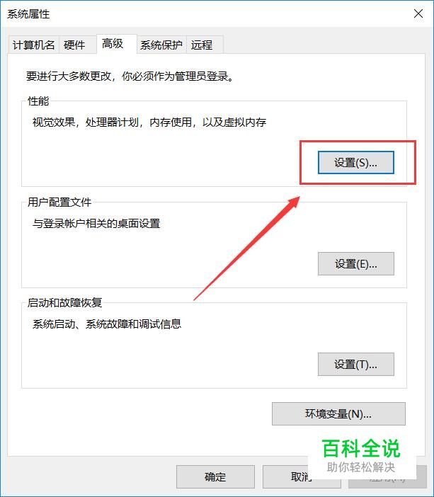Image resolution: width=434 pixels, height=497 pixels.
Task: Open performance 设置(S) button
Action: coord(355,163)
